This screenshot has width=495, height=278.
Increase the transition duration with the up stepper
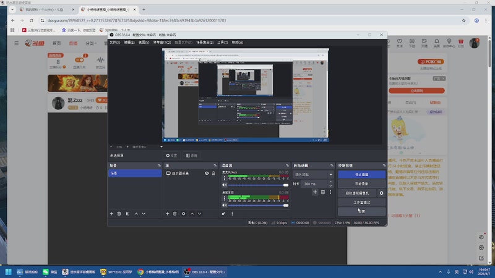(x=330, y=182)
